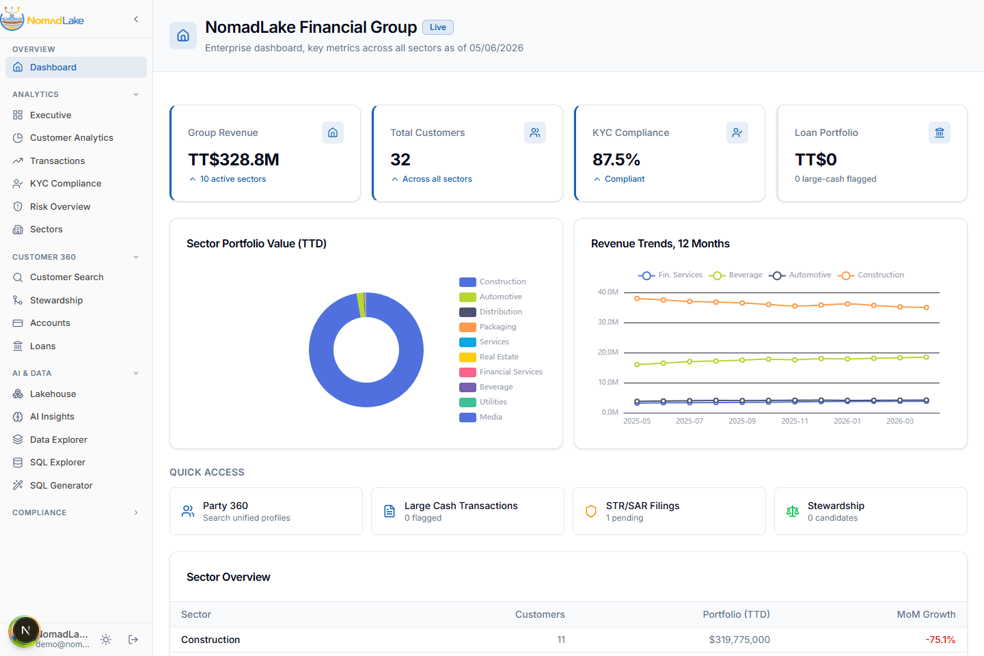The image size is (984, 656).
Task: Click the Live status badge
Action: [438, 27]
